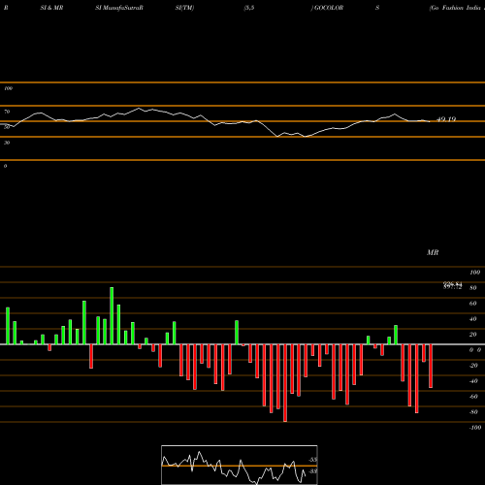485x485 pixels.
Task: Click the longest red bar in MR chart
Action: [x=285, y=383]
